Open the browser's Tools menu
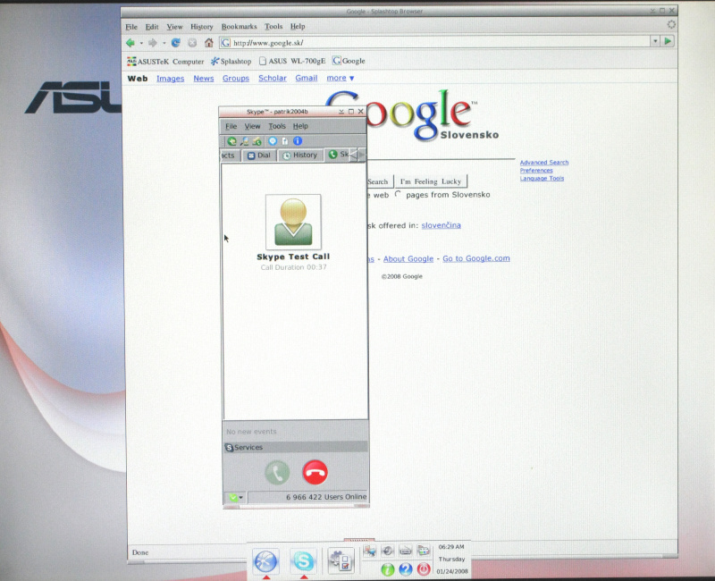 point(273,27)
